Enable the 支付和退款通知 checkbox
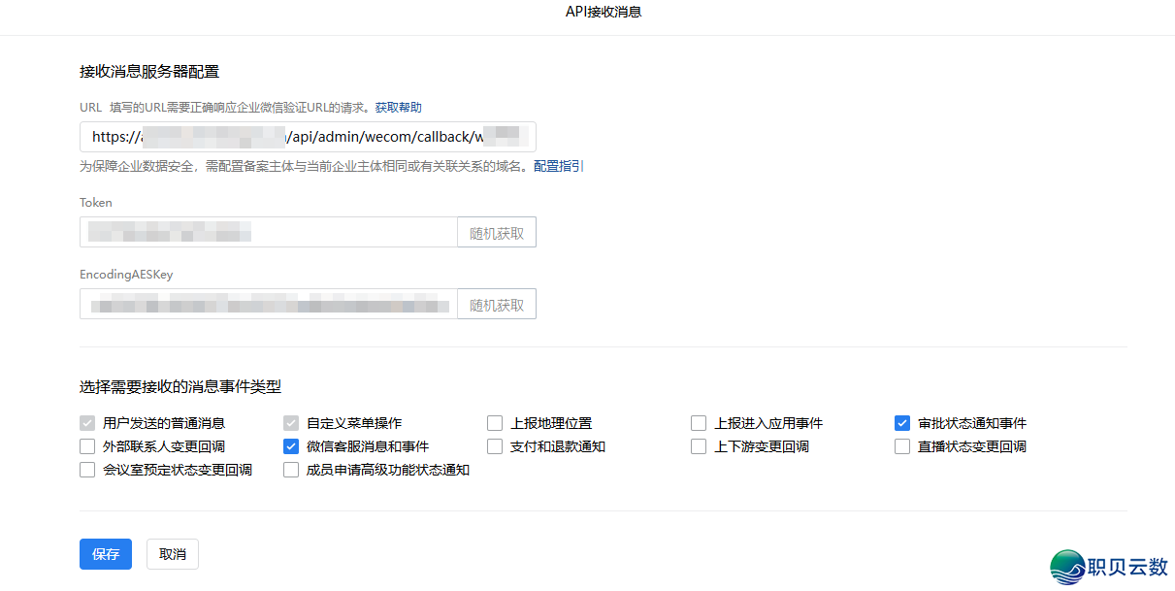This screenshot has width=1175, height=591. pos(495,445)
